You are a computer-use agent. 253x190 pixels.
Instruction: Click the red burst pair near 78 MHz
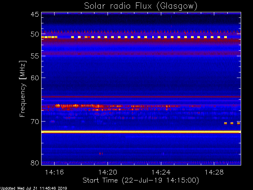101,154
